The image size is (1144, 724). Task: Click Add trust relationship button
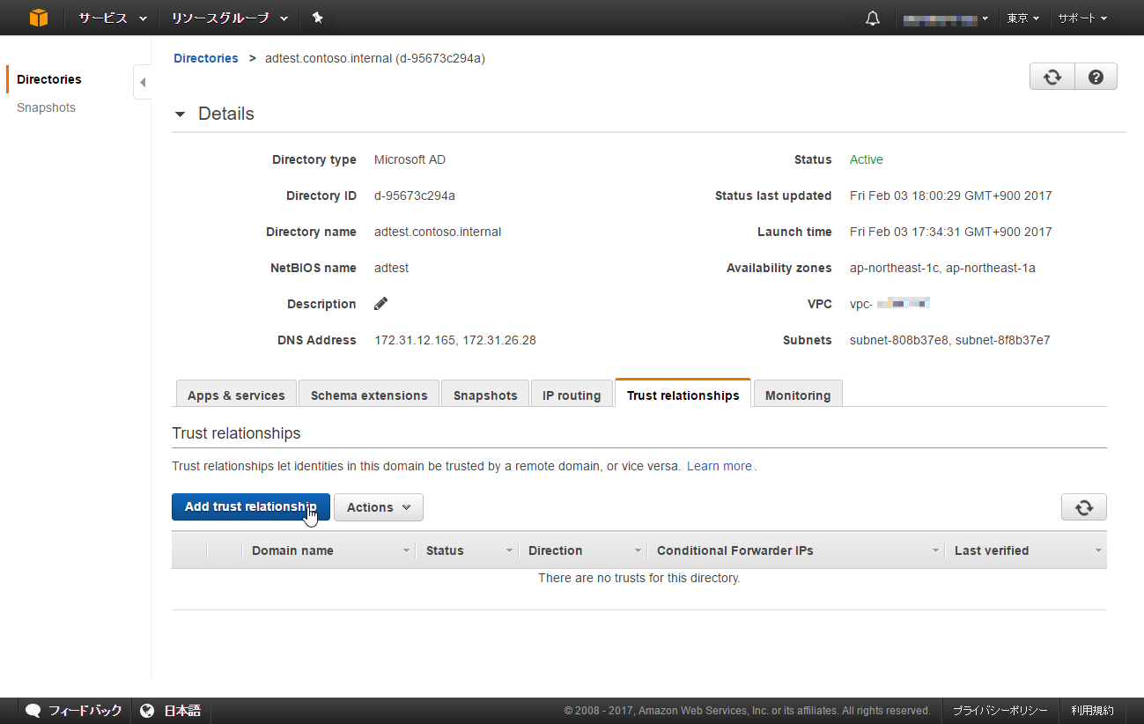pos(251,507)
